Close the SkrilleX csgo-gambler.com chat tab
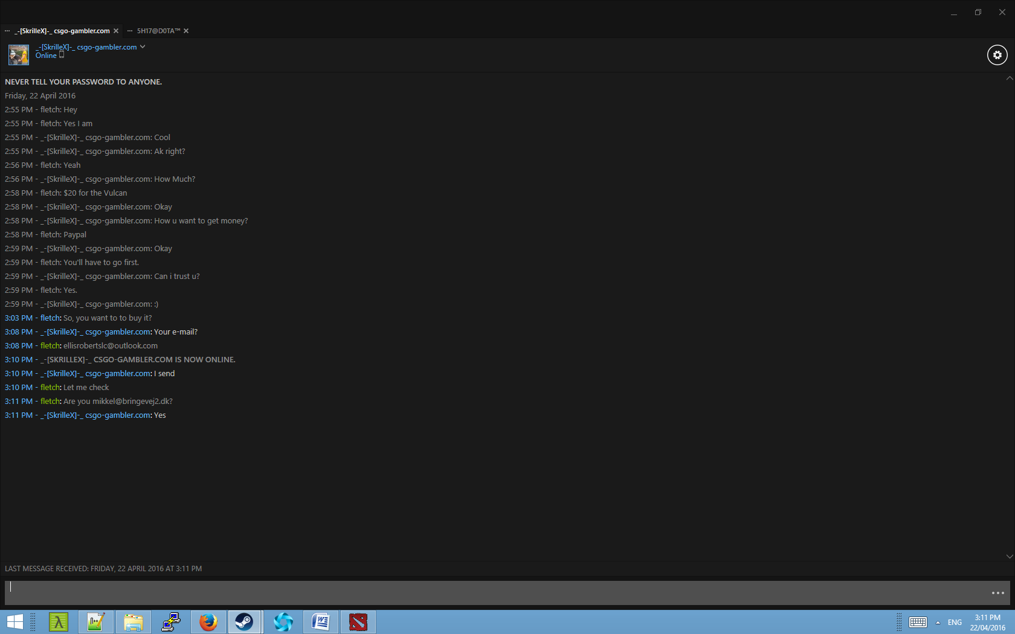The height and width of the screenshot is (634, 1015). point(116,31)
